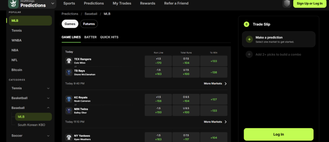The height and width of the screenshot is (142, 329).
Task: Click the TEX Rangers team name
Action: 83,59
